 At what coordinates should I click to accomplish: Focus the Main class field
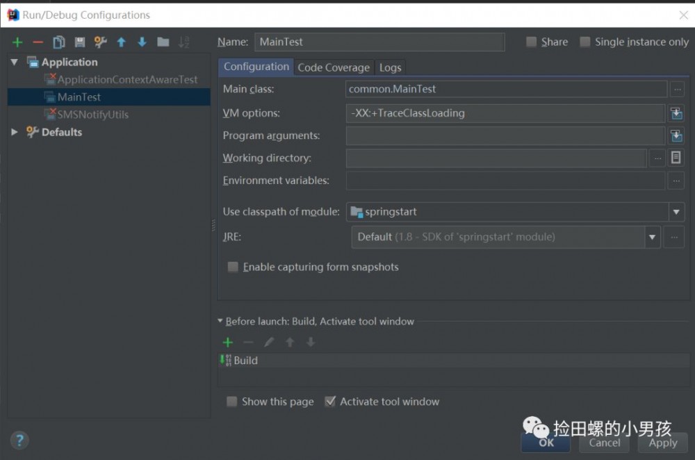click(x=506, y=90)
